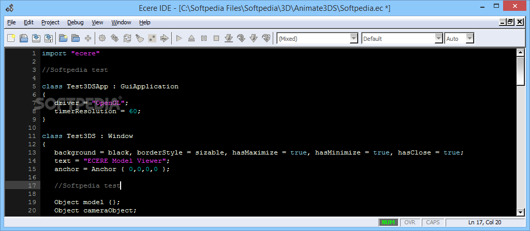Click the gear Build icon
Image resolution: width=530 pixels, height=231 pixels.
click(102, 38)
